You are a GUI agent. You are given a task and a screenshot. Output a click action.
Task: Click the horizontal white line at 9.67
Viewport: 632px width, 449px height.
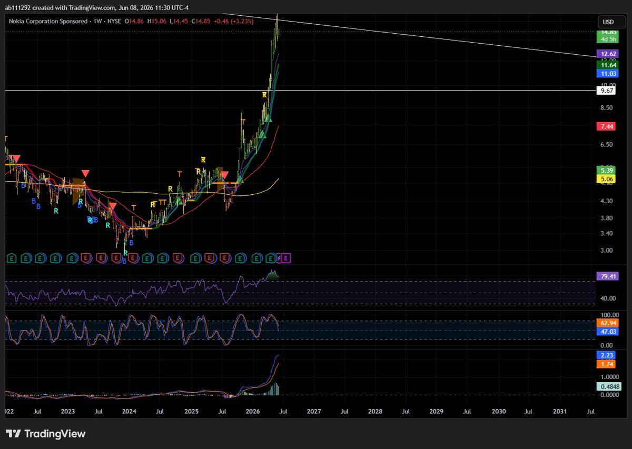pyautogui.click(x=300, y=91)
